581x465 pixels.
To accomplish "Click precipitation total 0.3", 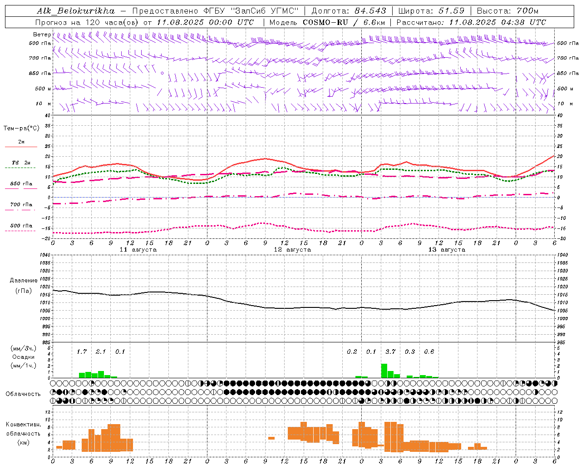I will tap(410, 351).
